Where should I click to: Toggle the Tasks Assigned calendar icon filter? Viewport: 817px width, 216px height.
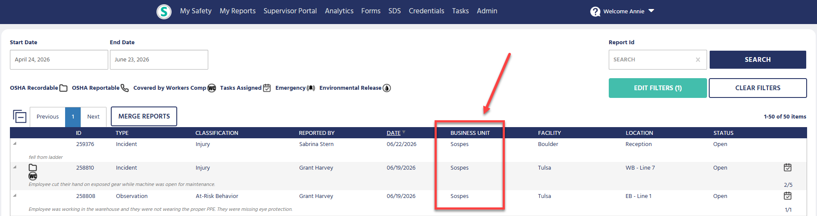267,88
